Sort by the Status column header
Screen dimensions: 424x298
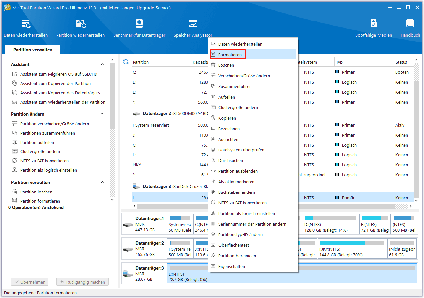pyautogui.click(x=404, y=62)
